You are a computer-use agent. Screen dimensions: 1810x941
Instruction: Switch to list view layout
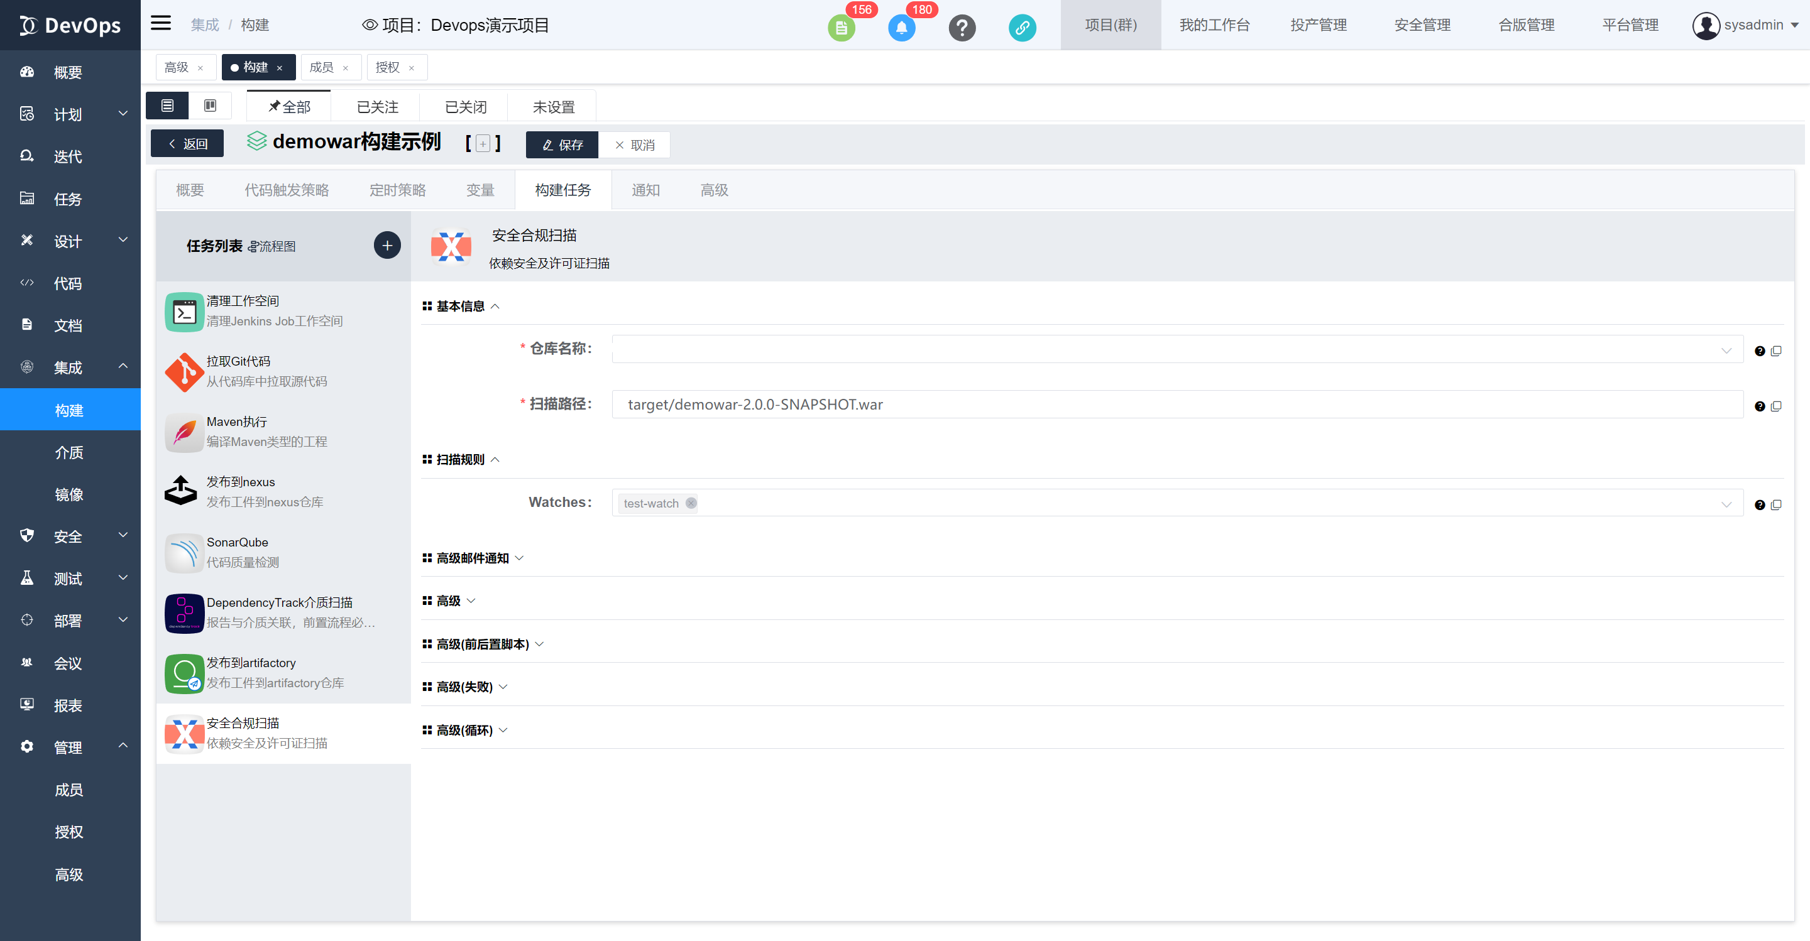tap(167, 106)
